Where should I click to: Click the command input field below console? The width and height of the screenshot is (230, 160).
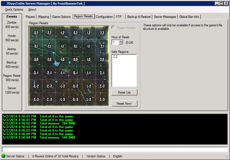coord(115,149)
